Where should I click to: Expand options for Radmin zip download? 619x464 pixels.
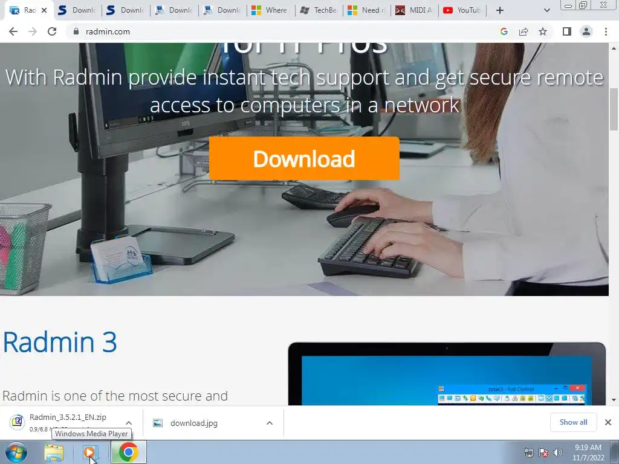(129, 423)
